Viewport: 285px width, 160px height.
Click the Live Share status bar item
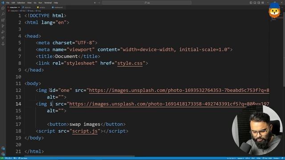tap(23, 158)
